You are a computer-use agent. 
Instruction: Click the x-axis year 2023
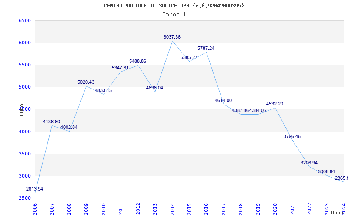327,209
